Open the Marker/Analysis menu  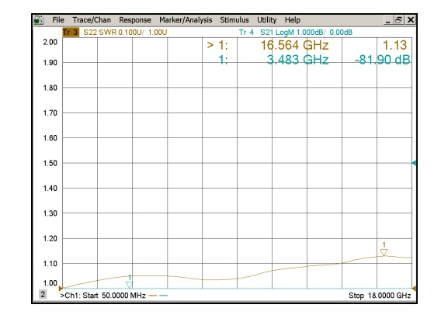186,20
